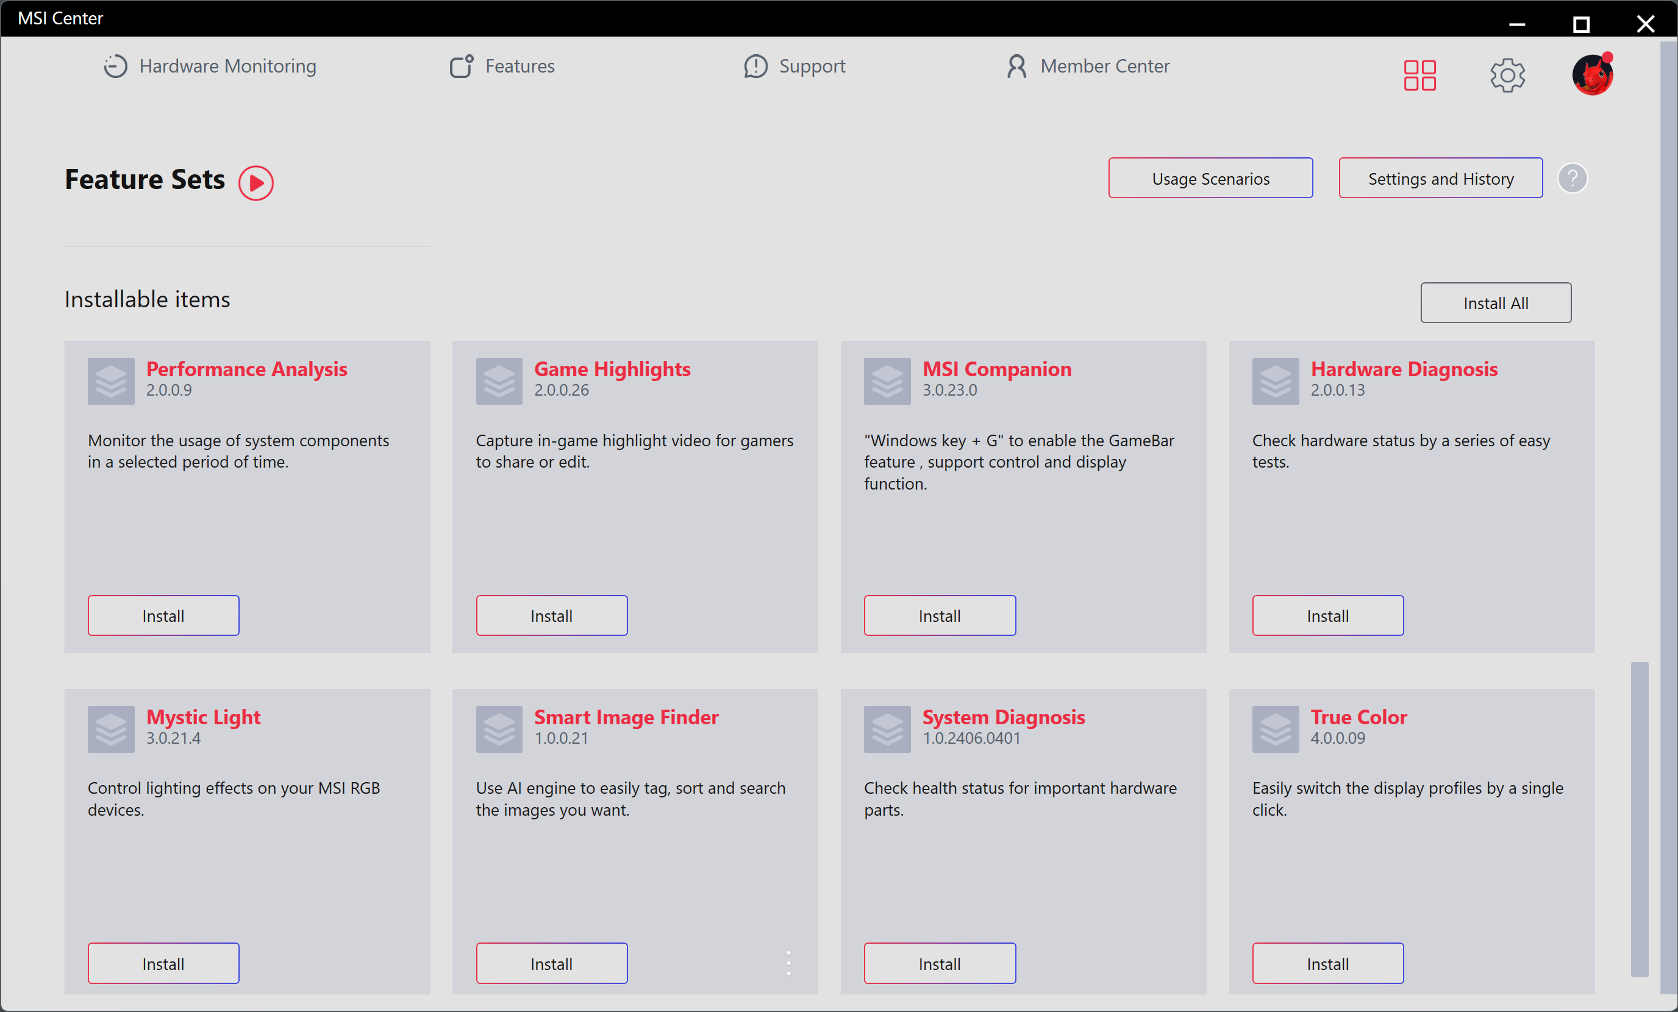Viewport: 1678px width, 1012px height.
Task: Click the True Color package icon
Action: coord(1276,729)
